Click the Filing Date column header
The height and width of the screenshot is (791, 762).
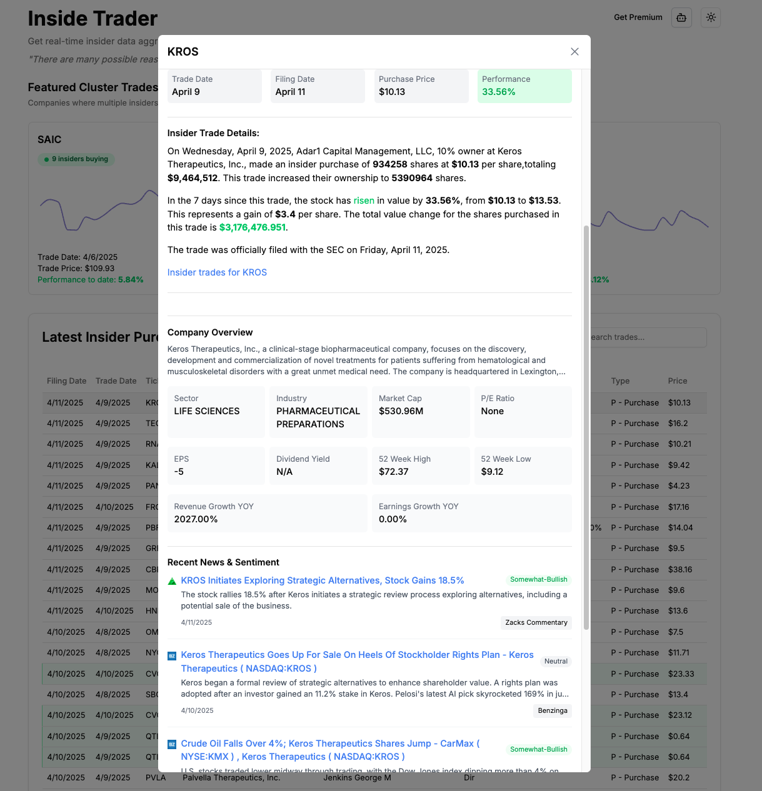coord(67,381)
